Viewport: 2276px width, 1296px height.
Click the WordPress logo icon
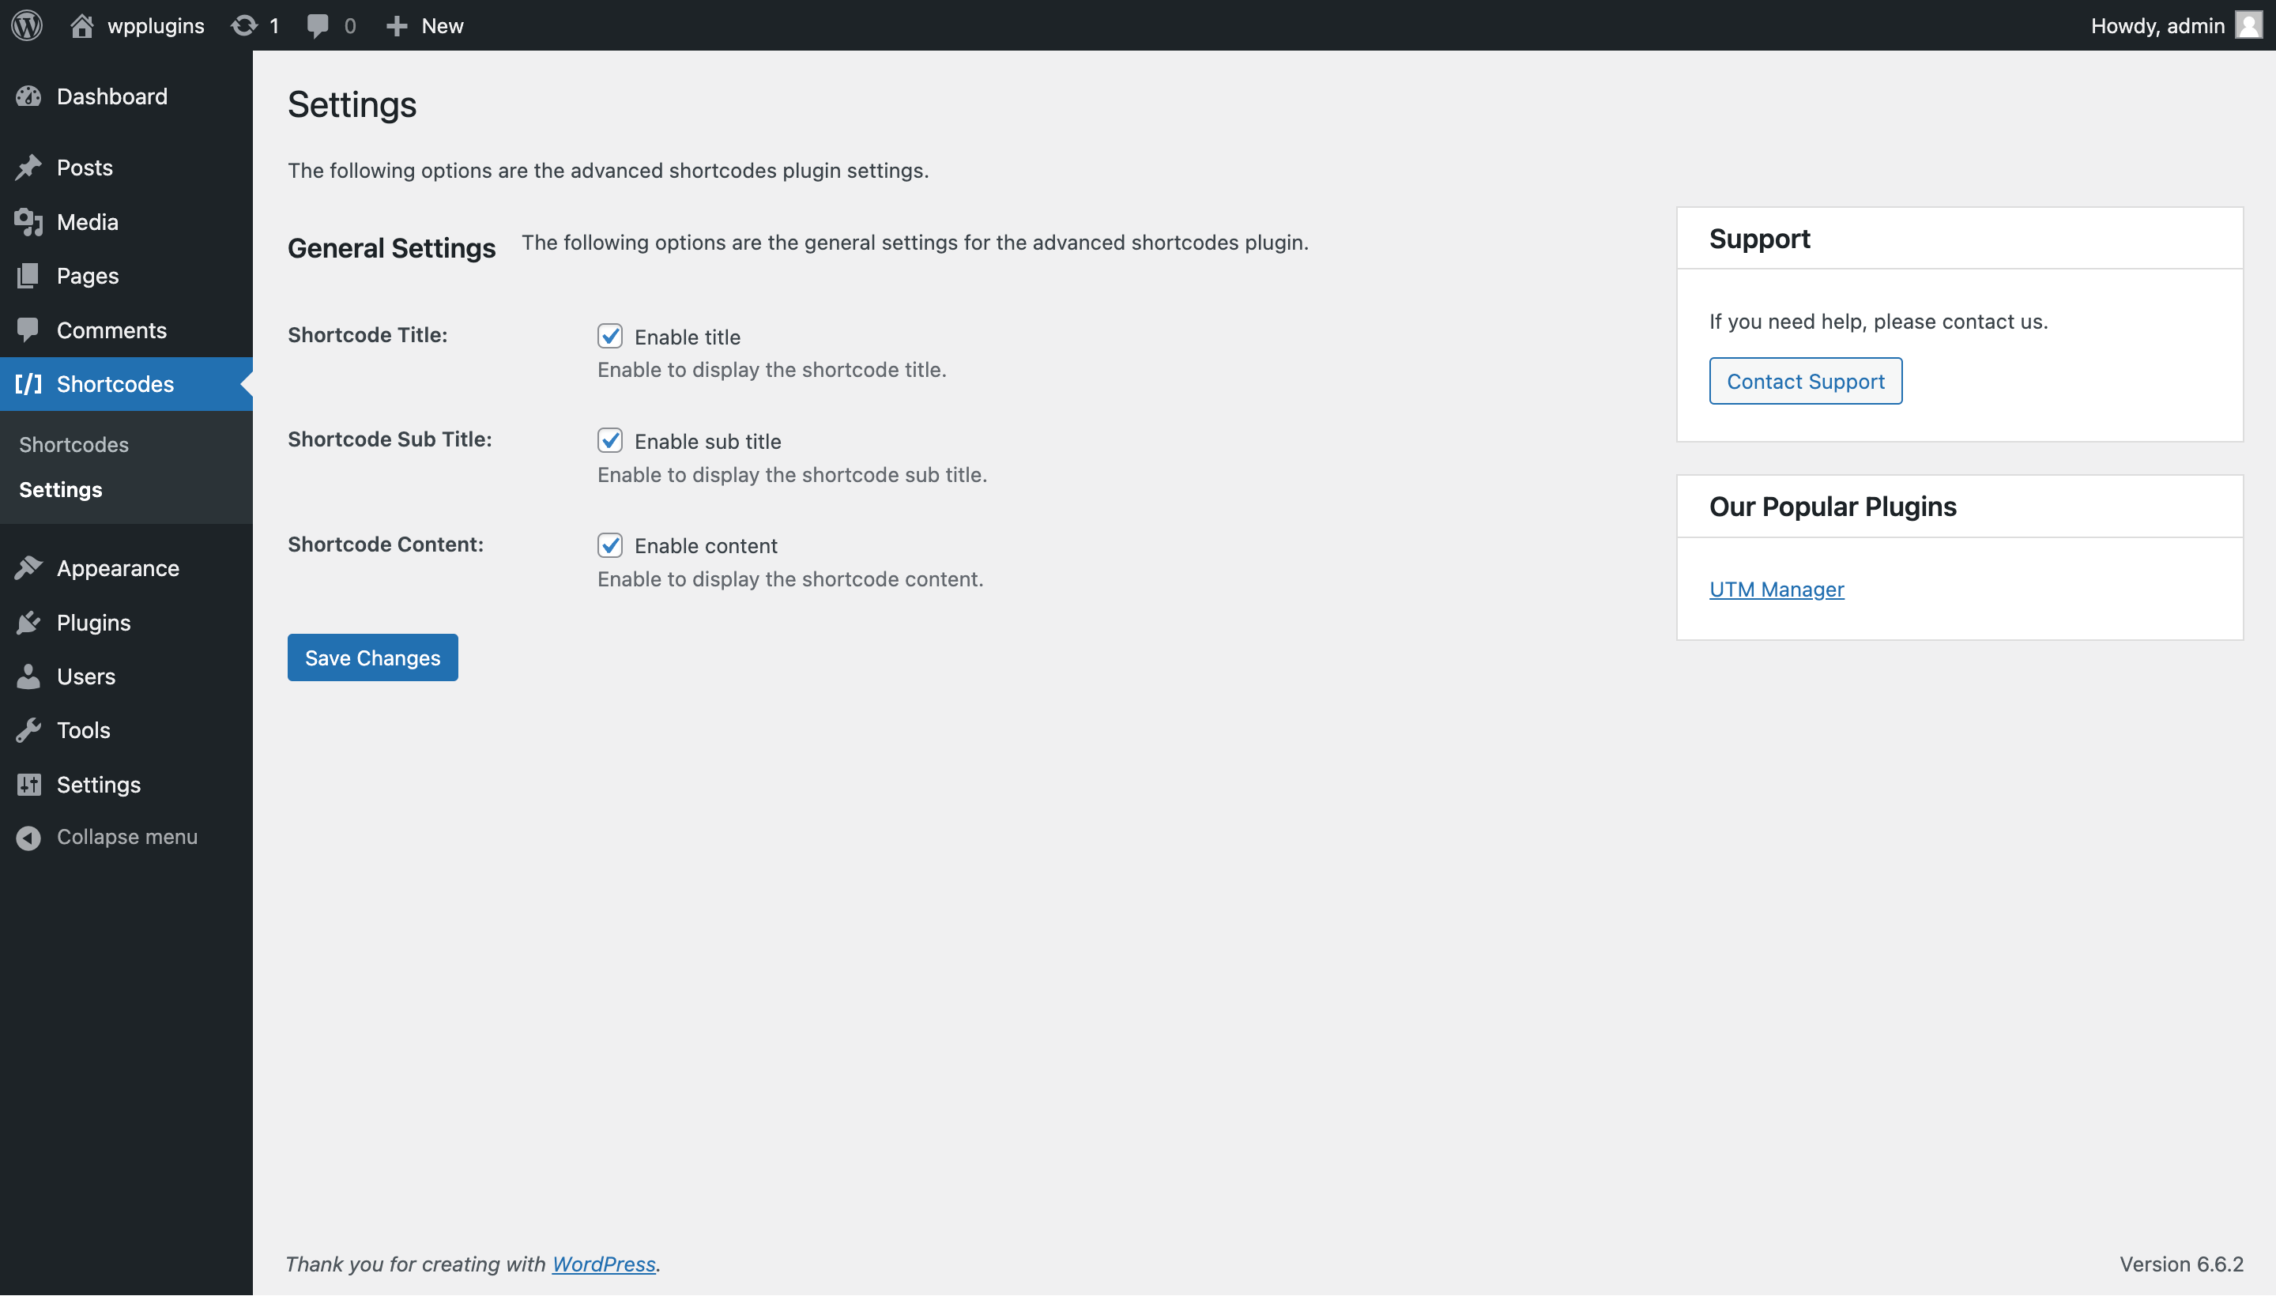click(x=27, y=25)
